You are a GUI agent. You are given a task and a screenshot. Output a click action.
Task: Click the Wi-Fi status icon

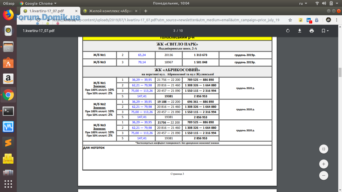point(317,3)
